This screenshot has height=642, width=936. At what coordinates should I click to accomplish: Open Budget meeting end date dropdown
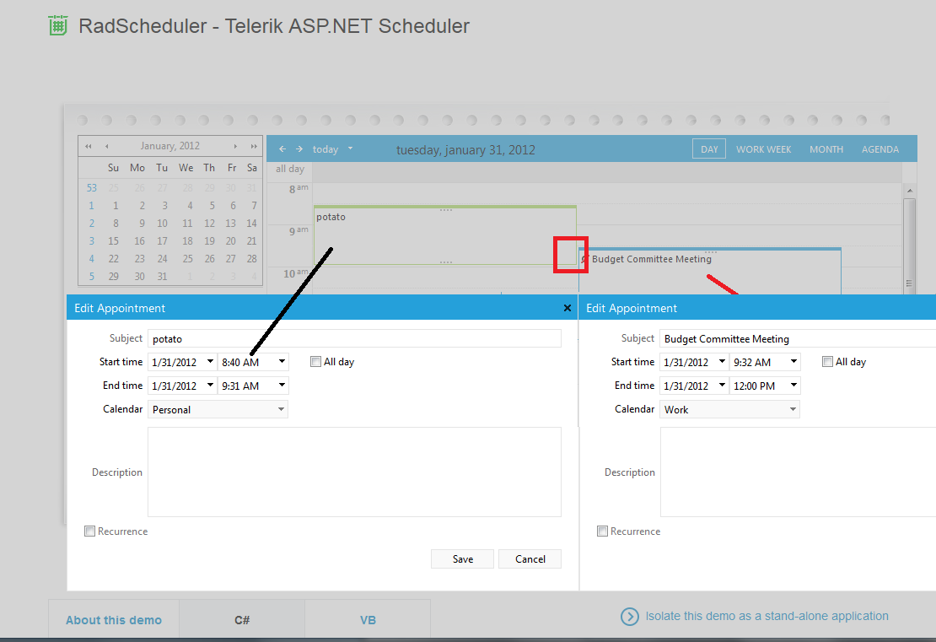(722, 386)
